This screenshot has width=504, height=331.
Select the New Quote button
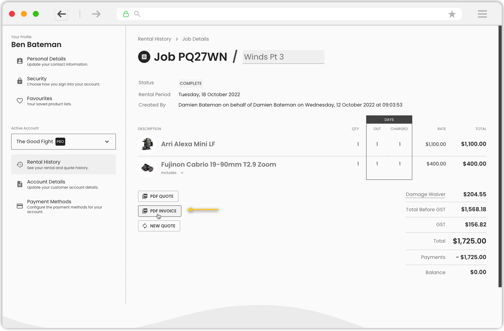[x=159, y=226]
